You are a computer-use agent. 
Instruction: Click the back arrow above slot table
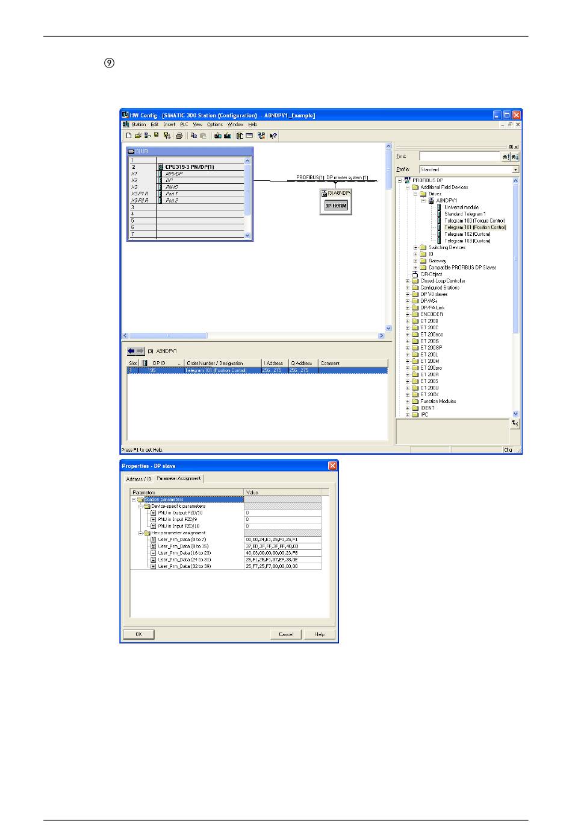pos(131,350)
